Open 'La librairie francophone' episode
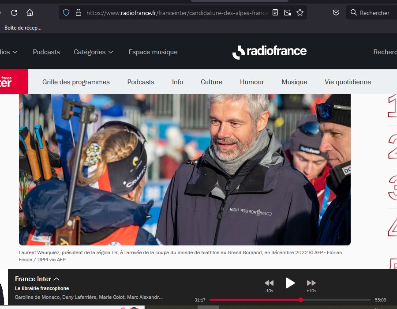The width and height of the screenshot is (397, 309). [44, 287]
